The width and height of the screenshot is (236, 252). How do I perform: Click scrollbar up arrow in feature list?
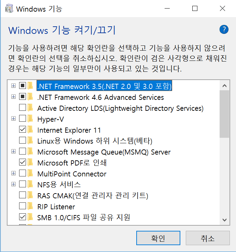(224, 86)
